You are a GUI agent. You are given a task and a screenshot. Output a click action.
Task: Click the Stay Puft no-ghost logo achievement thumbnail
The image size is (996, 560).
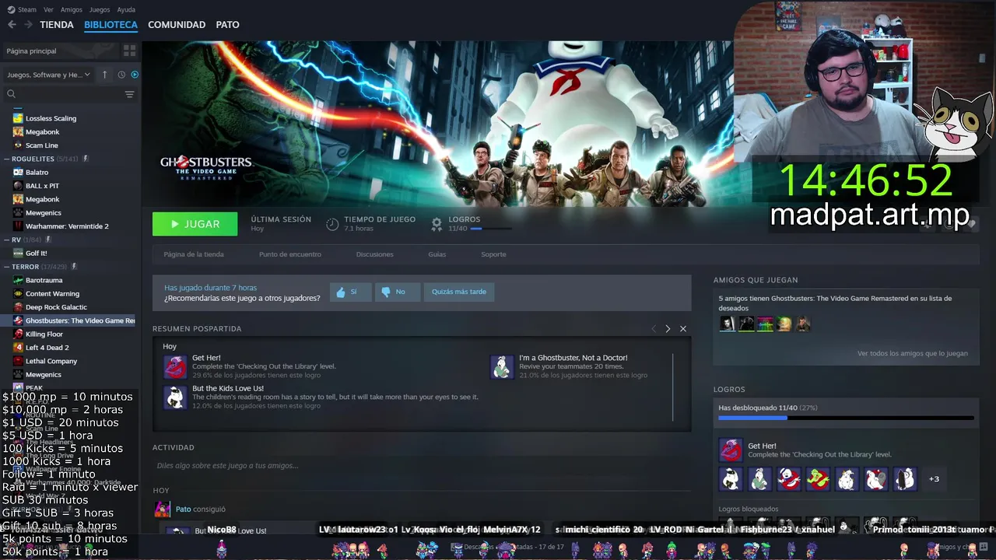tap(788, 479)
